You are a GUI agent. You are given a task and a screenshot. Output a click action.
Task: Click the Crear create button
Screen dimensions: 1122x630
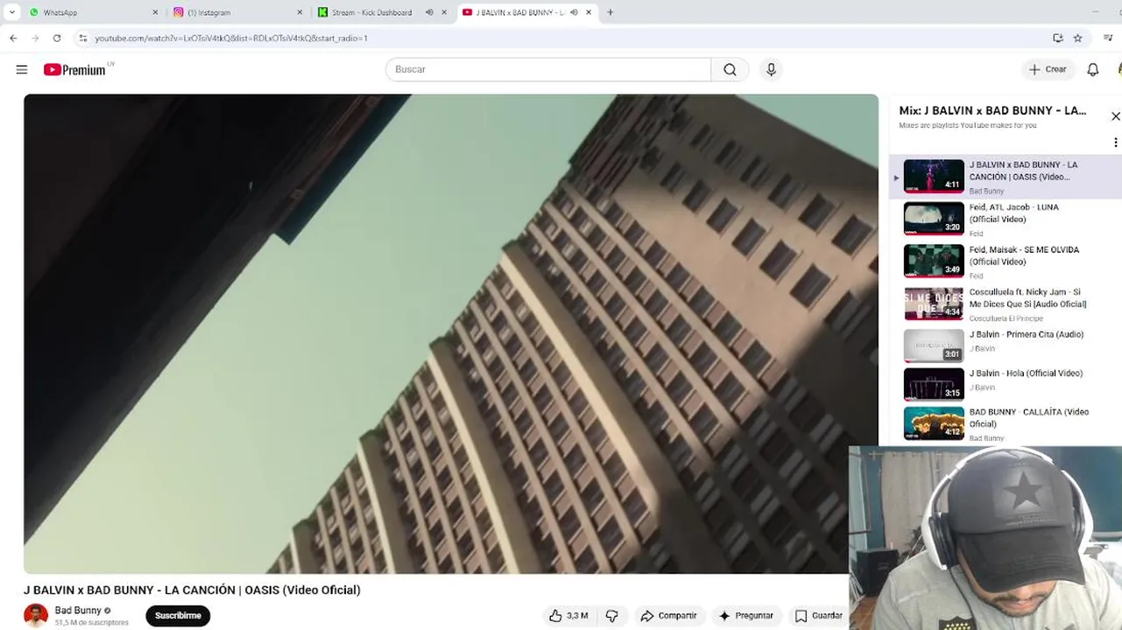pyautogui.click(x=1048, y=69)
